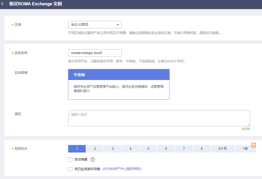Select 2 months purchase duration
Viewport: 262px width, 179px height.
(x=95, y=149)
